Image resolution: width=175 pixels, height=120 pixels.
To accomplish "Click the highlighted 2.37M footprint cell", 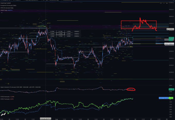I will pos(60,34).
